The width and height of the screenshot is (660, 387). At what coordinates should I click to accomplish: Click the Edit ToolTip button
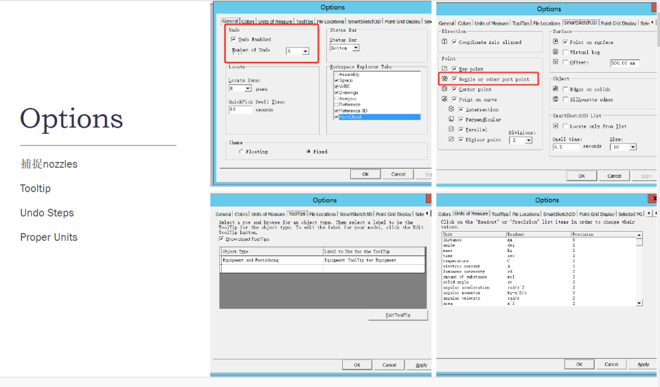coord(398,315)
